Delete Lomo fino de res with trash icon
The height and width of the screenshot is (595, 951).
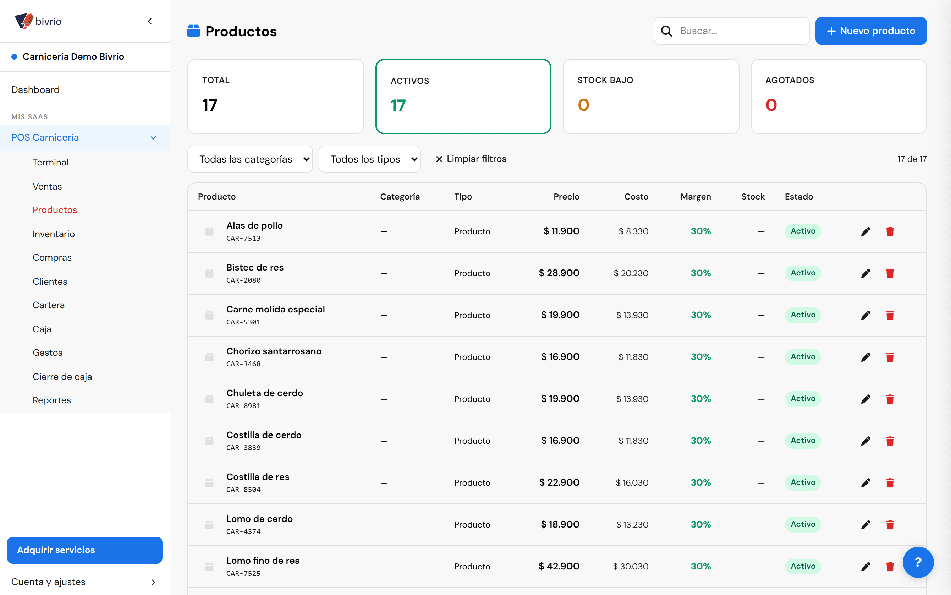[x=890, y=567]
